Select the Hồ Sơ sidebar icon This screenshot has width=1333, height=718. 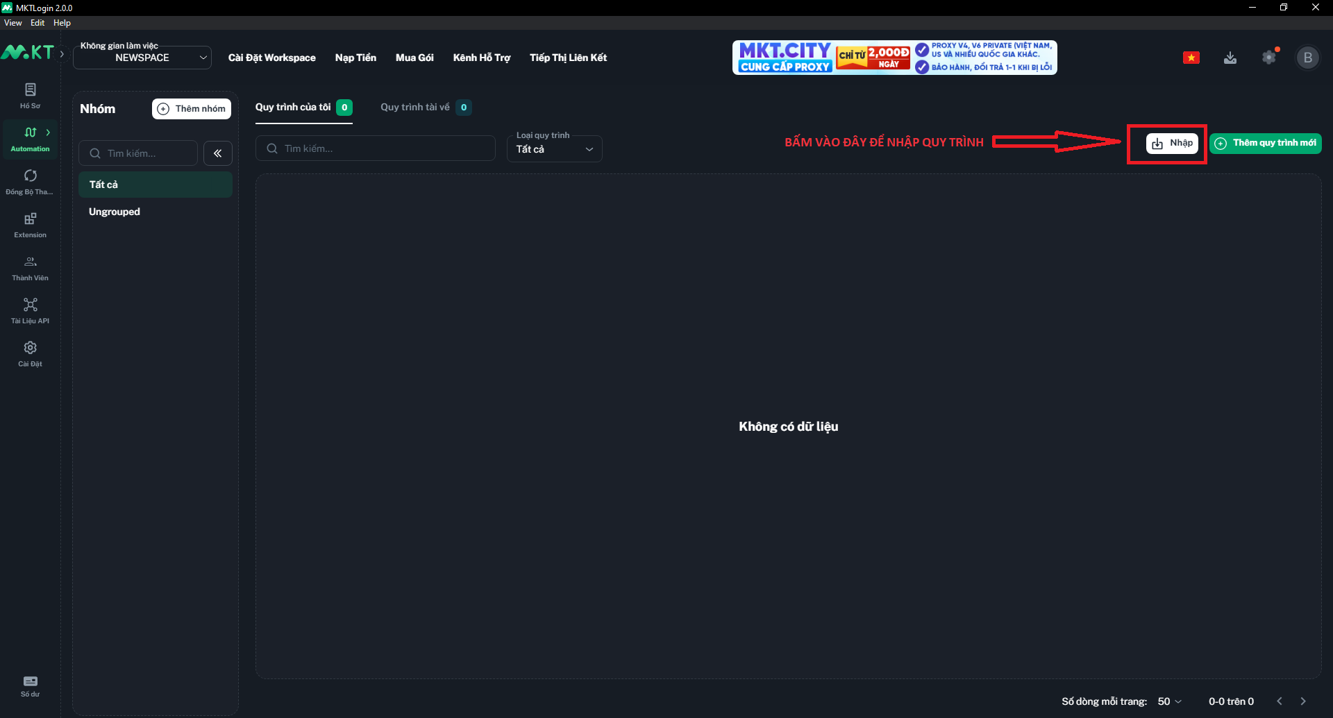point(30,96)
